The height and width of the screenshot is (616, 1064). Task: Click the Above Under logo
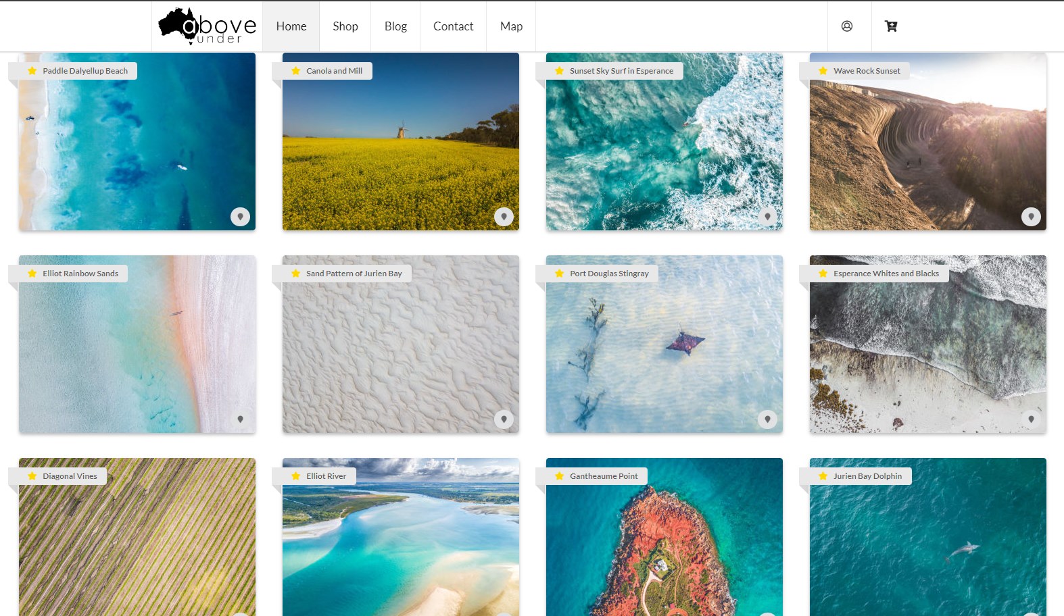(x=207, y=26)
